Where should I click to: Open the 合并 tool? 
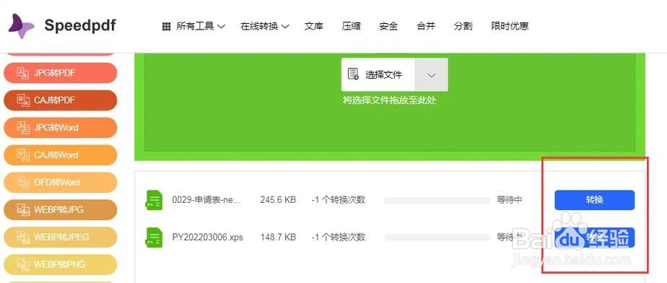[426, 27]
